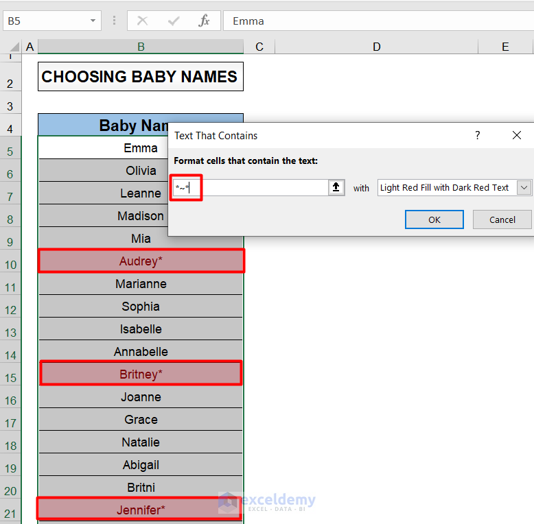Click the cell containing Leanne
Image resolution: width=534 pixels, height=524 pixels.
pos(141,193)
